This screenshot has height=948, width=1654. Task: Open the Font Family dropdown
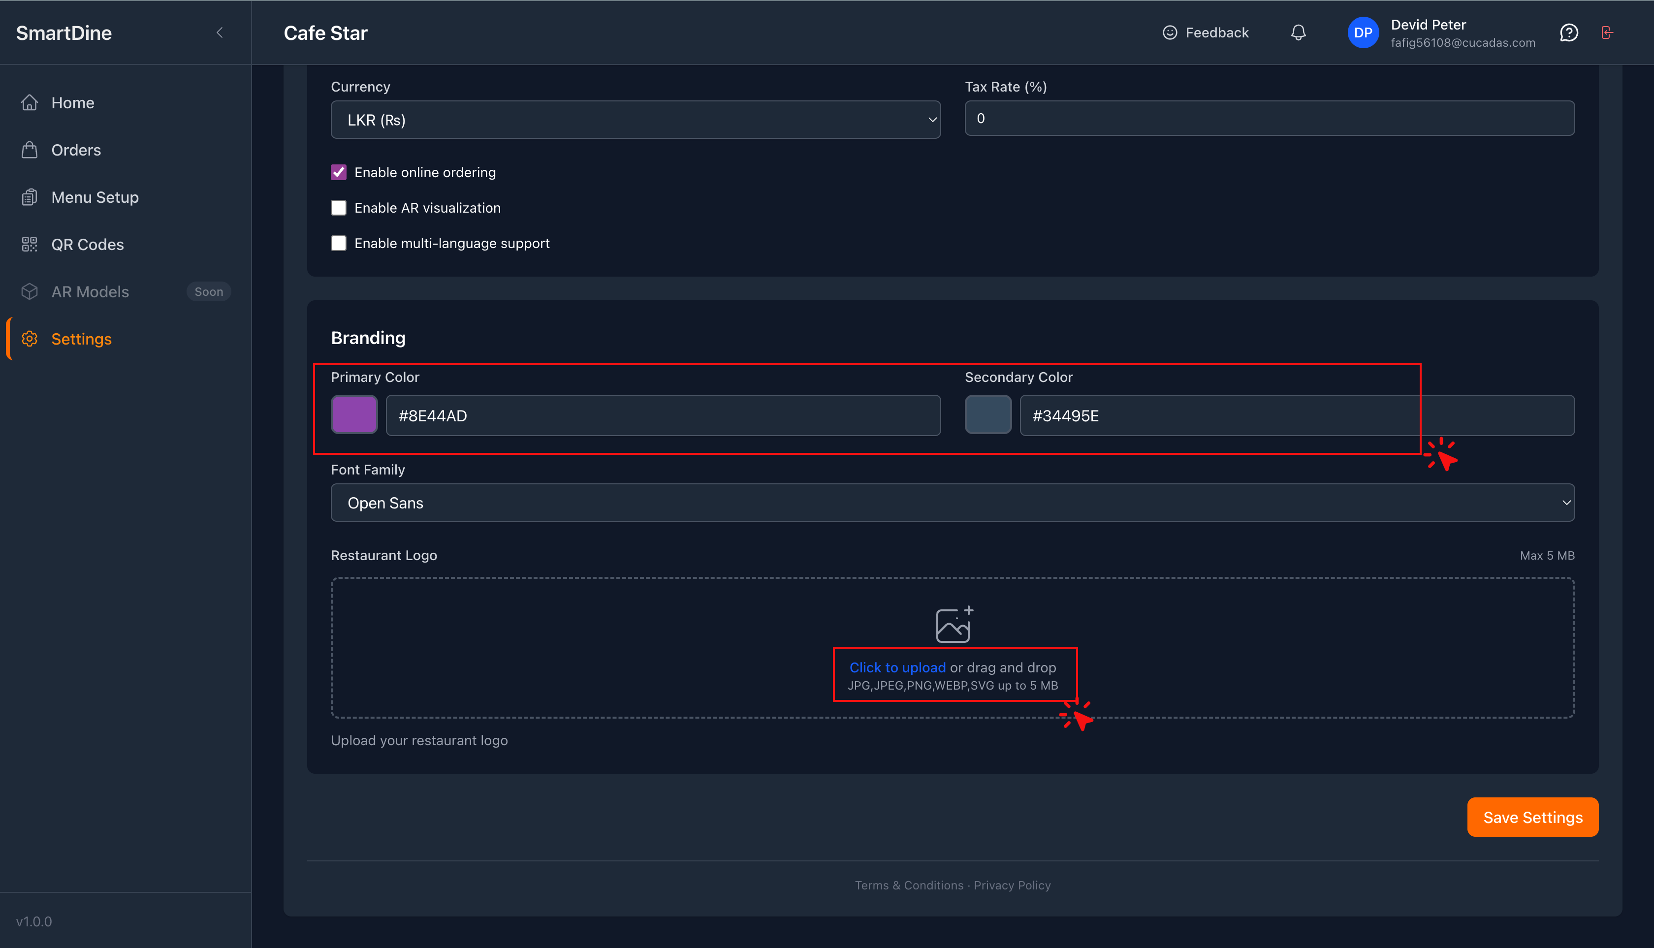tap(952, 503)
